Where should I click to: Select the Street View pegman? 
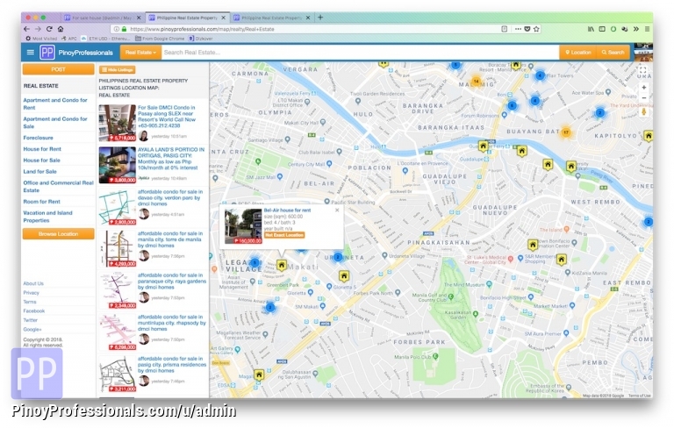tap(643, 112)
